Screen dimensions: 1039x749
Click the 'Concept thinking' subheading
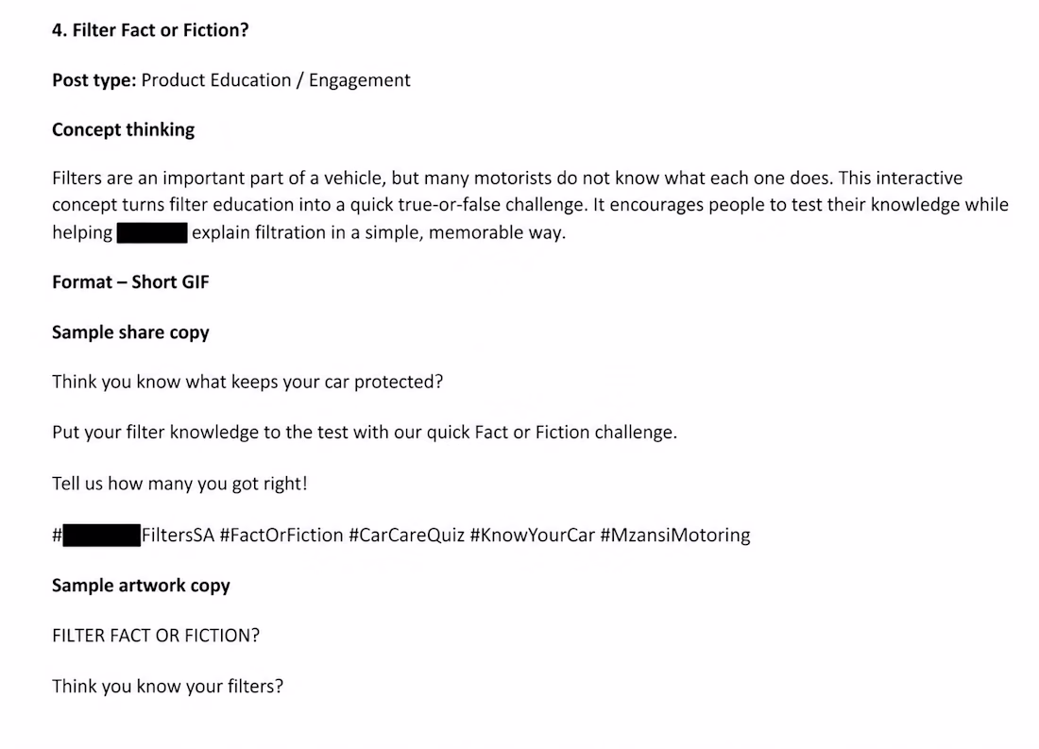(123, 130)
